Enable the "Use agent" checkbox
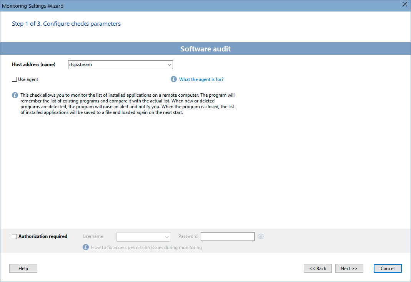 (14, 79)
